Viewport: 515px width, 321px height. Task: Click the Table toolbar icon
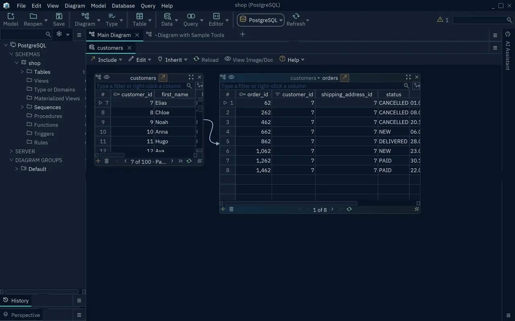tap(140, 16)
